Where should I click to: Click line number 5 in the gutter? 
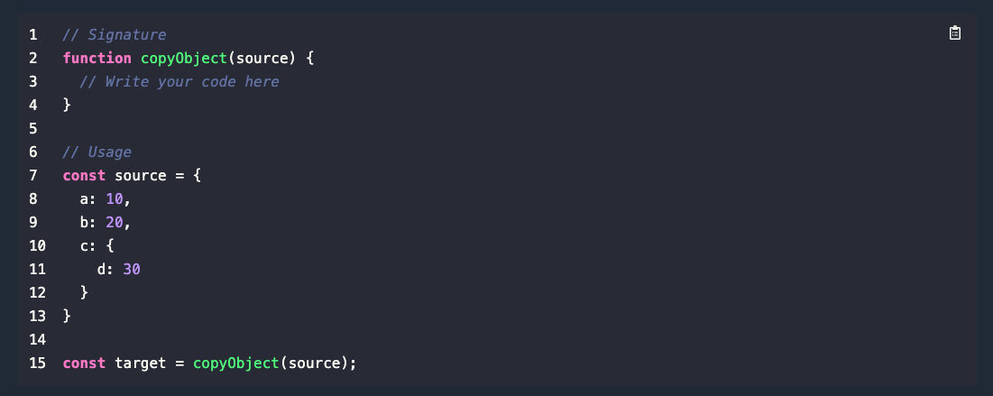(33, 129)
